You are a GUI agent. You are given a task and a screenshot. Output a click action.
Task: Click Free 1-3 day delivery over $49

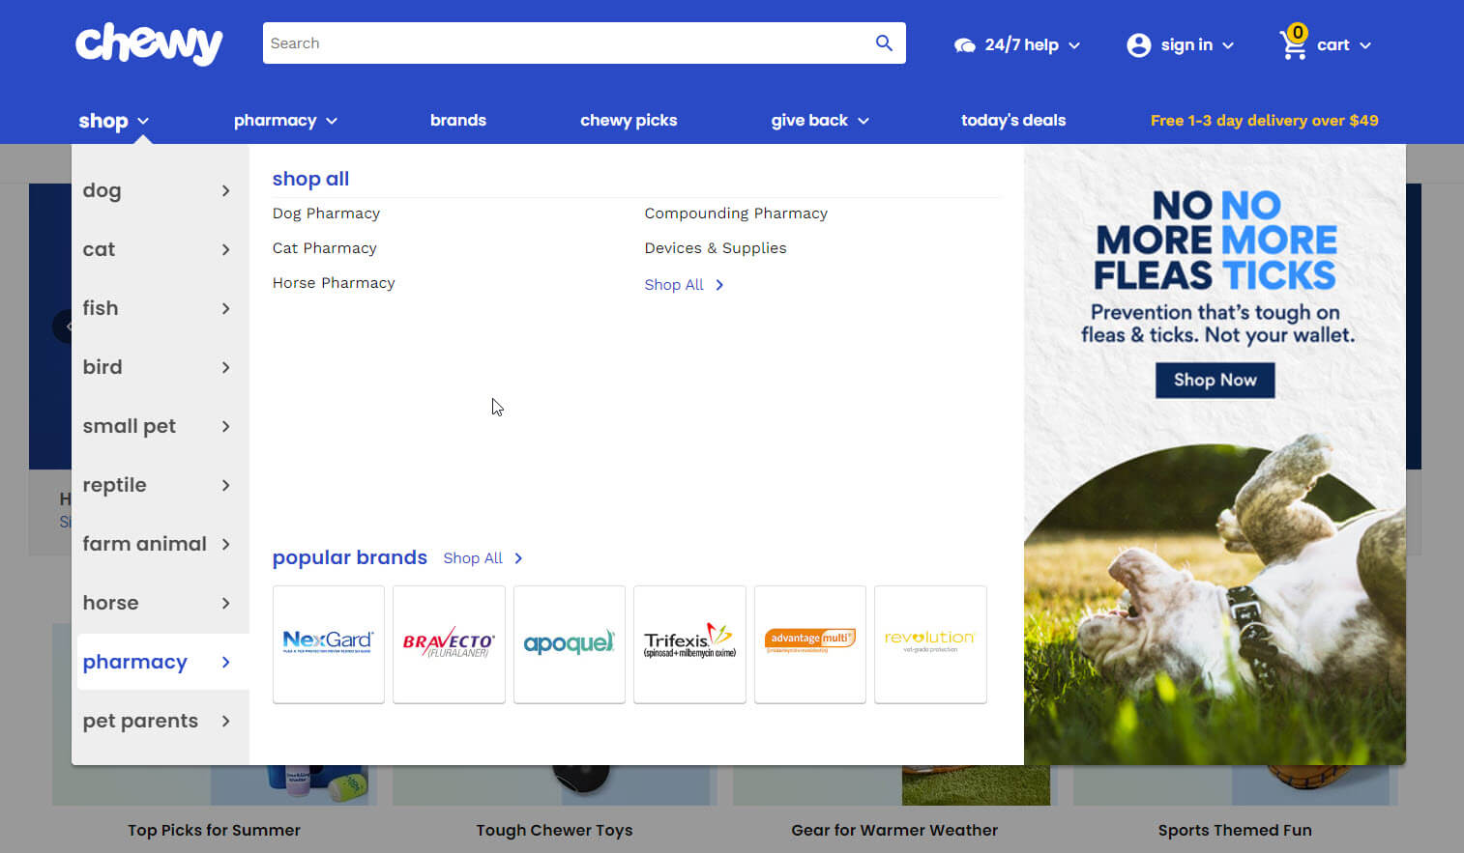1264,121
